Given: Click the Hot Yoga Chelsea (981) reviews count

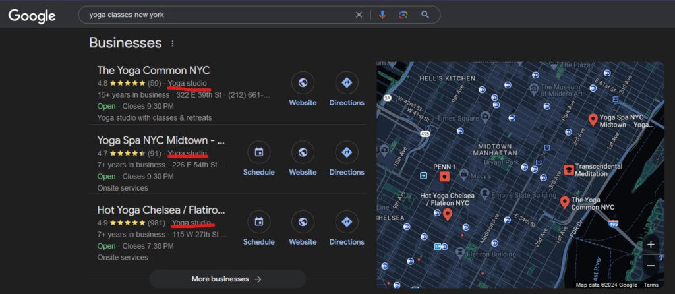Looking at the screenshot, I should (x=157, y=223).
